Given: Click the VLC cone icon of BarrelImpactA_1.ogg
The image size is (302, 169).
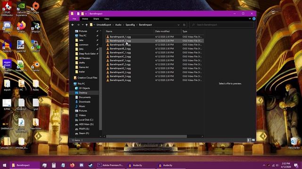Looking at the screenshot, I should click(x=108, y=37).
